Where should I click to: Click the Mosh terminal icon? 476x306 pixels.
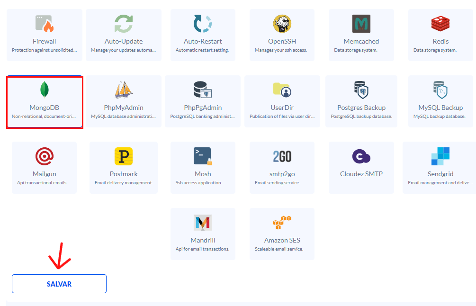[203, 156]
